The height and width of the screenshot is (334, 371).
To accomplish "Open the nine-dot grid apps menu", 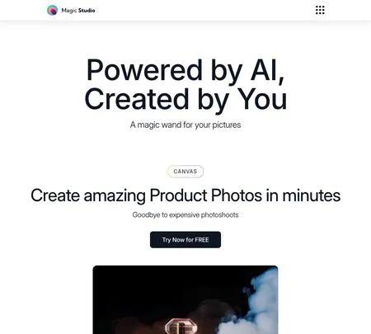I will (x=320, y=10).
